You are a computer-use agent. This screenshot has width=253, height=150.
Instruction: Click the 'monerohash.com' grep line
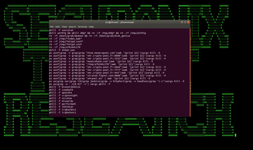click(101, 61)
